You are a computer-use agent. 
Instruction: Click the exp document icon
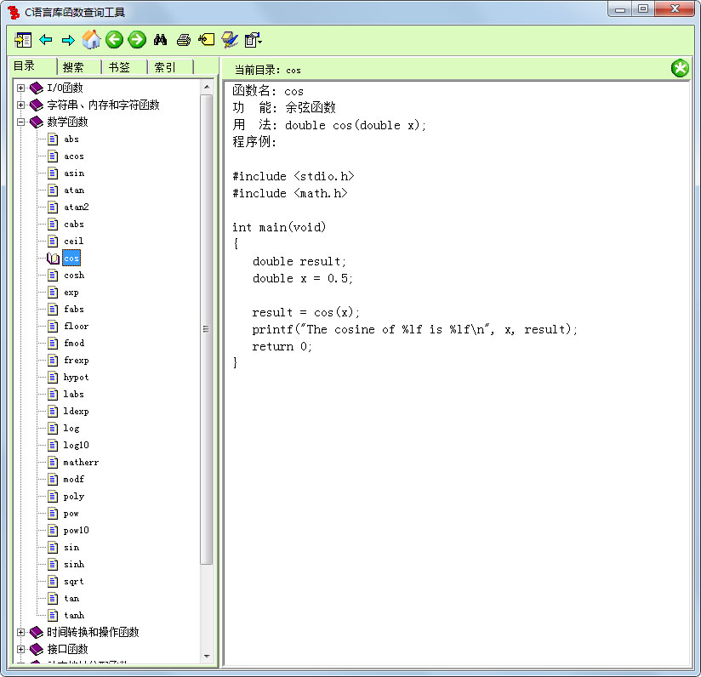click(53, 293)
